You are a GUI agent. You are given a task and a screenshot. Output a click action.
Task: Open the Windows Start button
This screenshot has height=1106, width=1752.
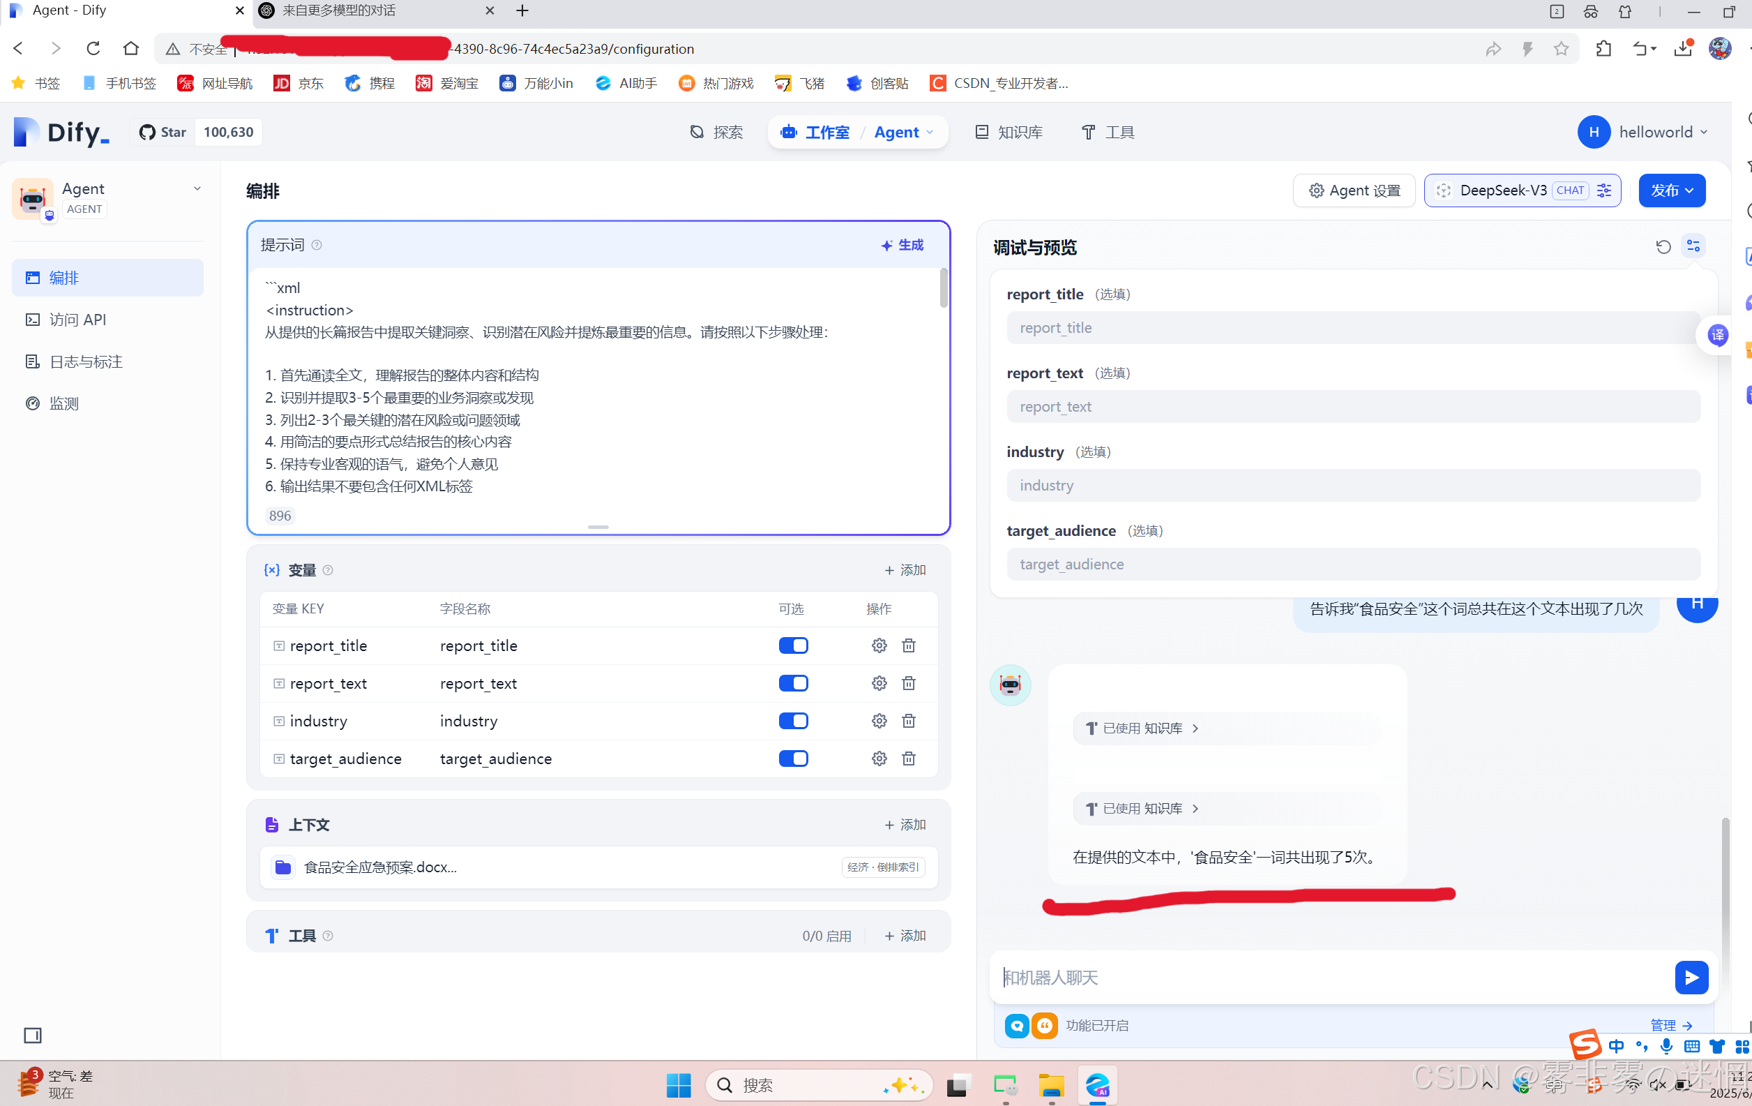678,1085
